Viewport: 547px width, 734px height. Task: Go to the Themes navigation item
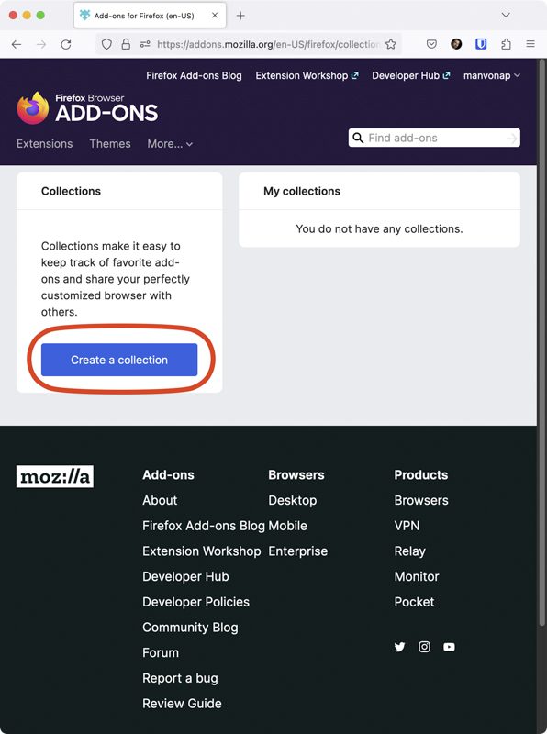pos(110,144)
